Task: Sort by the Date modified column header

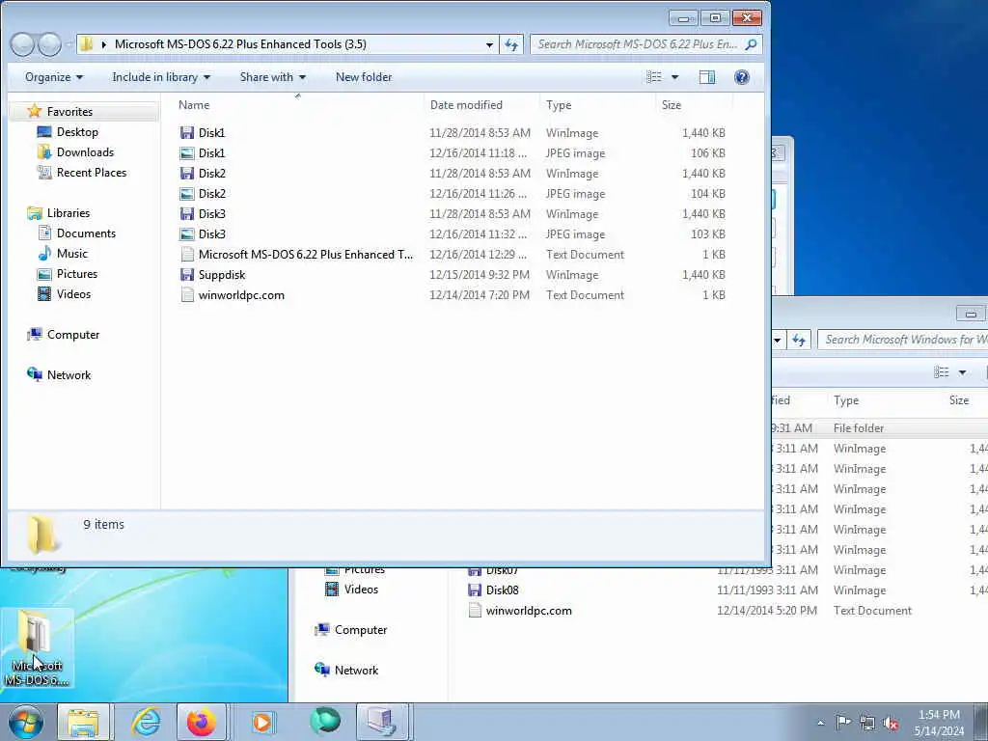Action: [466, 104]
